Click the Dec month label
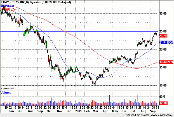 (x=68, y=111)
